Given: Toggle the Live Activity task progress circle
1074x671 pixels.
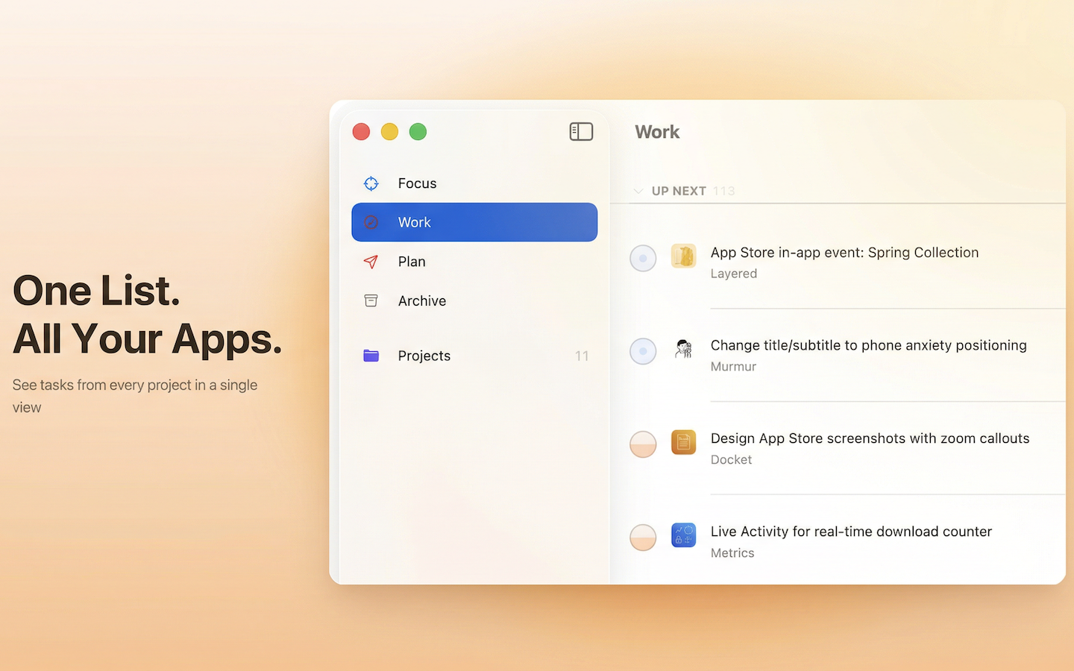Looking at the screenshot, I should 643,538.
